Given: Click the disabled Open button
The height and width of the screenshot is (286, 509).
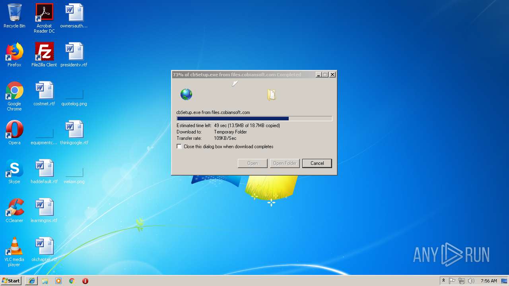Looking at the screenshot, I should (x=253, y=163).
